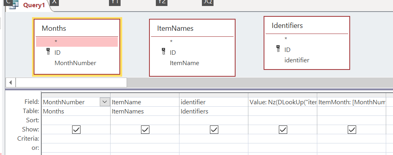Click the Sort cell under MonthNumber
This screenshot has height=155, width=393.
point(76,120)
